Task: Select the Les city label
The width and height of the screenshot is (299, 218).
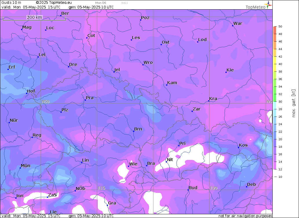Action: click(x=136, y=38)
